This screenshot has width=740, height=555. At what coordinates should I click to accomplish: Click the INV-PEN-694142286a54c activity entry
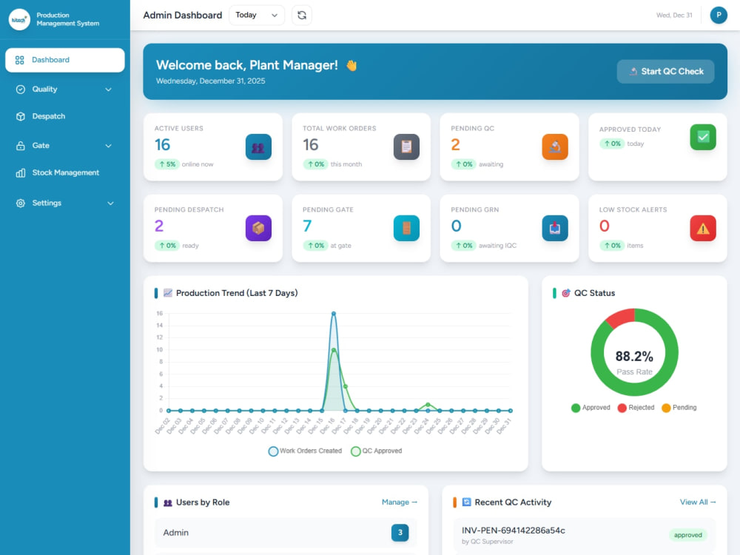(585, 535)
